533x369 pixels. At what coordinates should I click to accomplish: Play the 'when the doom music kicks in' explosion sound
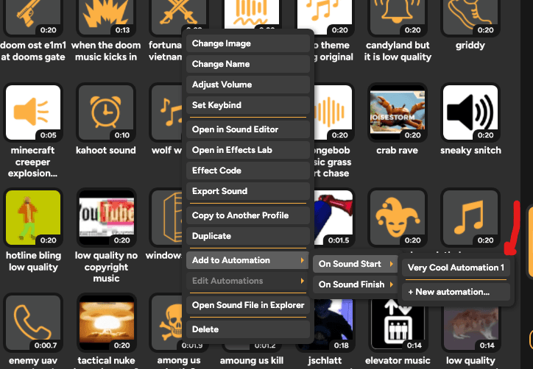106,17
